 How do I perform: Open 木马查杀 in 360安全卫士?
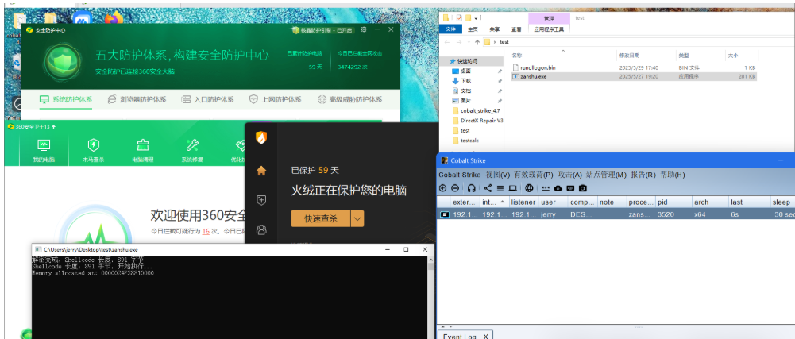coord(93,151)
